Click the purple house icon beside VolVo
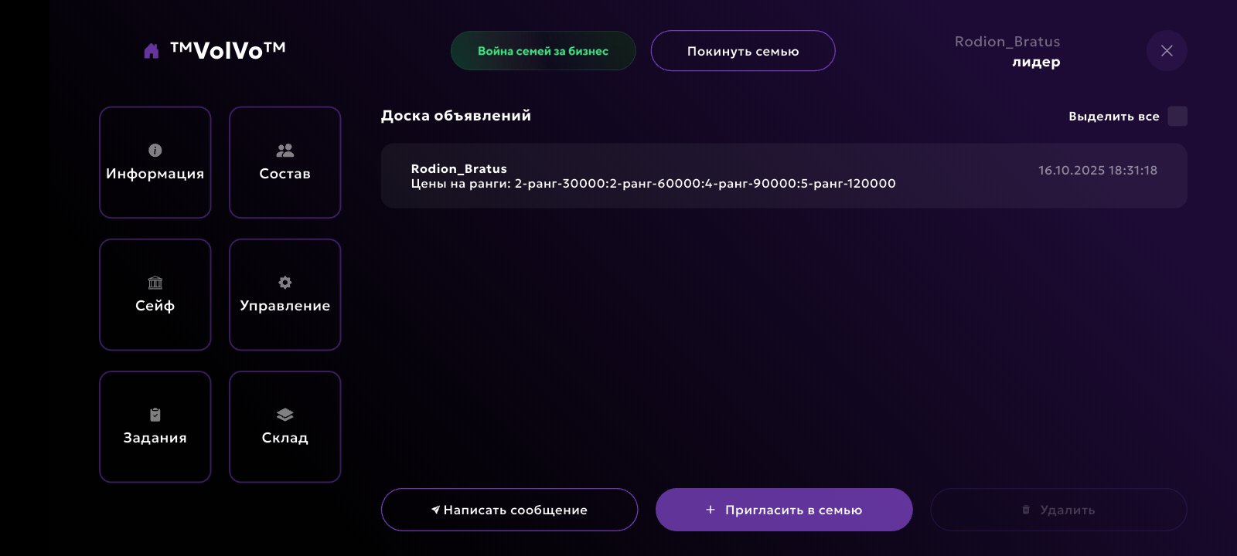Image resolution: width=1237 pixels, height=556 pixels. point(152,51)
